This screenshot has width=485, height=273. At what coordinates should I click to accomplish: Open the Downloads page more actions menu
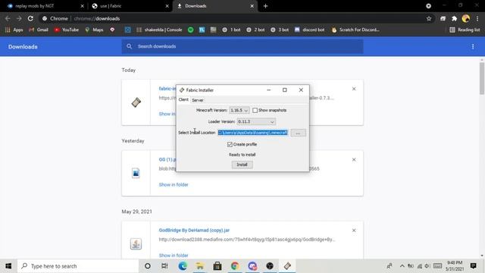(473, 46)
